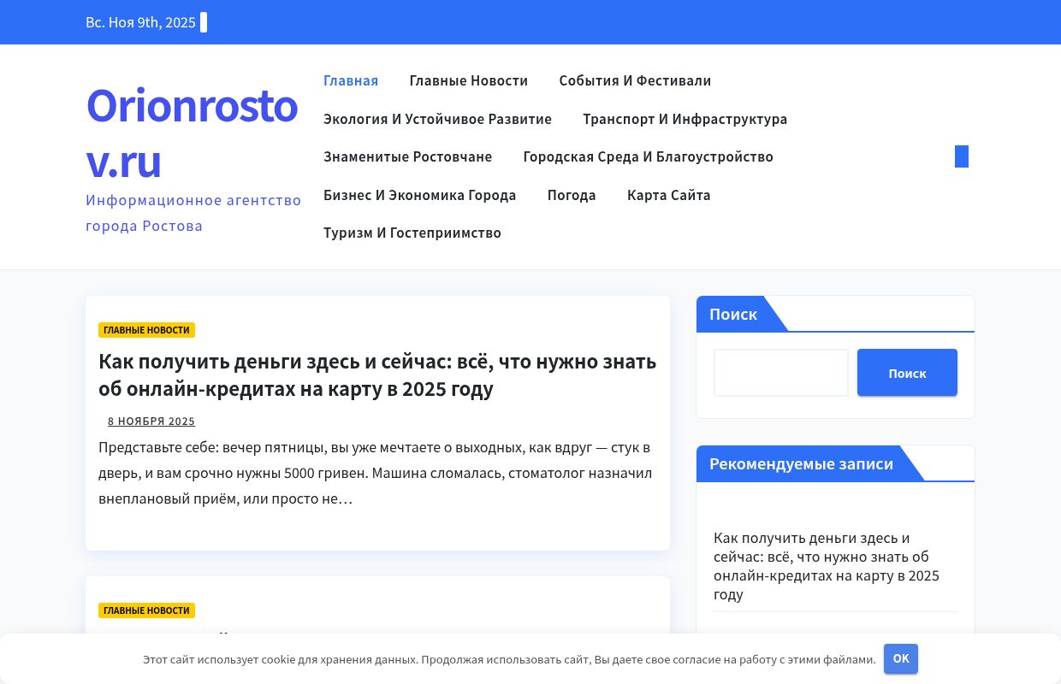This screenshot has width=1061, height=684.
Task: Open Транспорт И Инфраструктура category
Action: tap(685, 119)
